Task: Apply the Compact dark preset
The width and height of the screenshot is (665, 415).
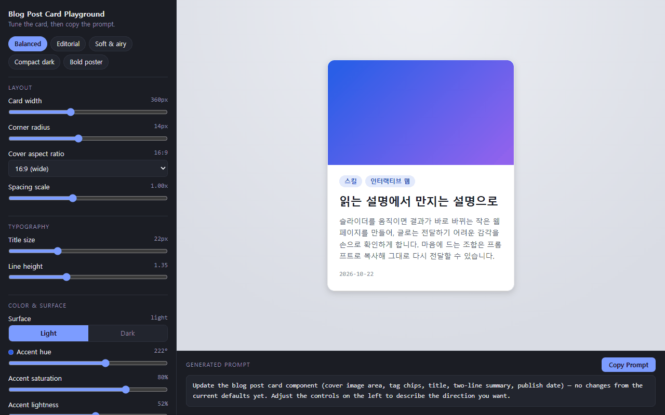Action: (34, 62)
